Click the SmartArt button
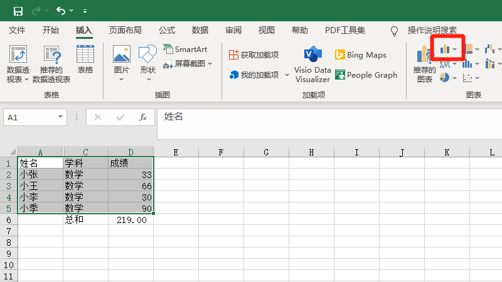The image size is (502, 282). pos(185,49)
